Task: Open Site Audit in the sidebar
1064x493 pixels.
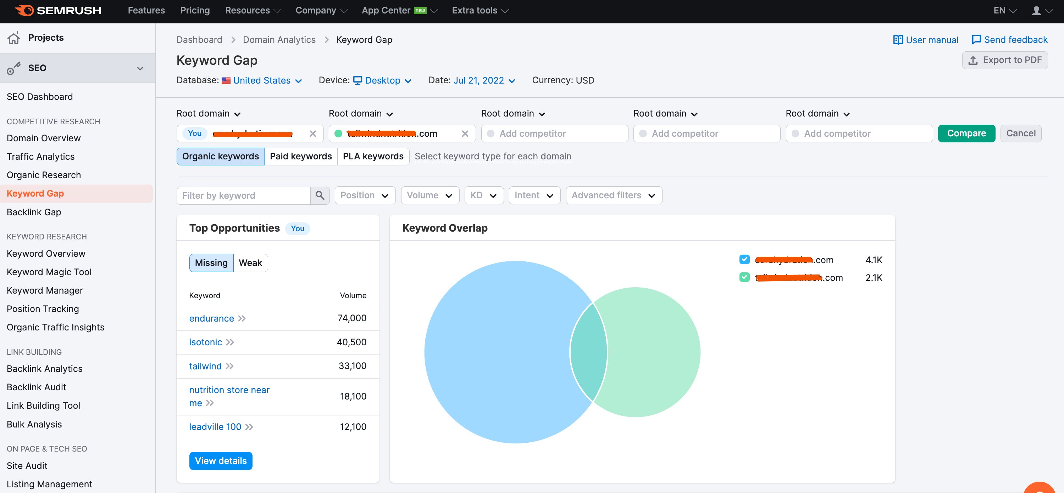Action: point(27,466)
